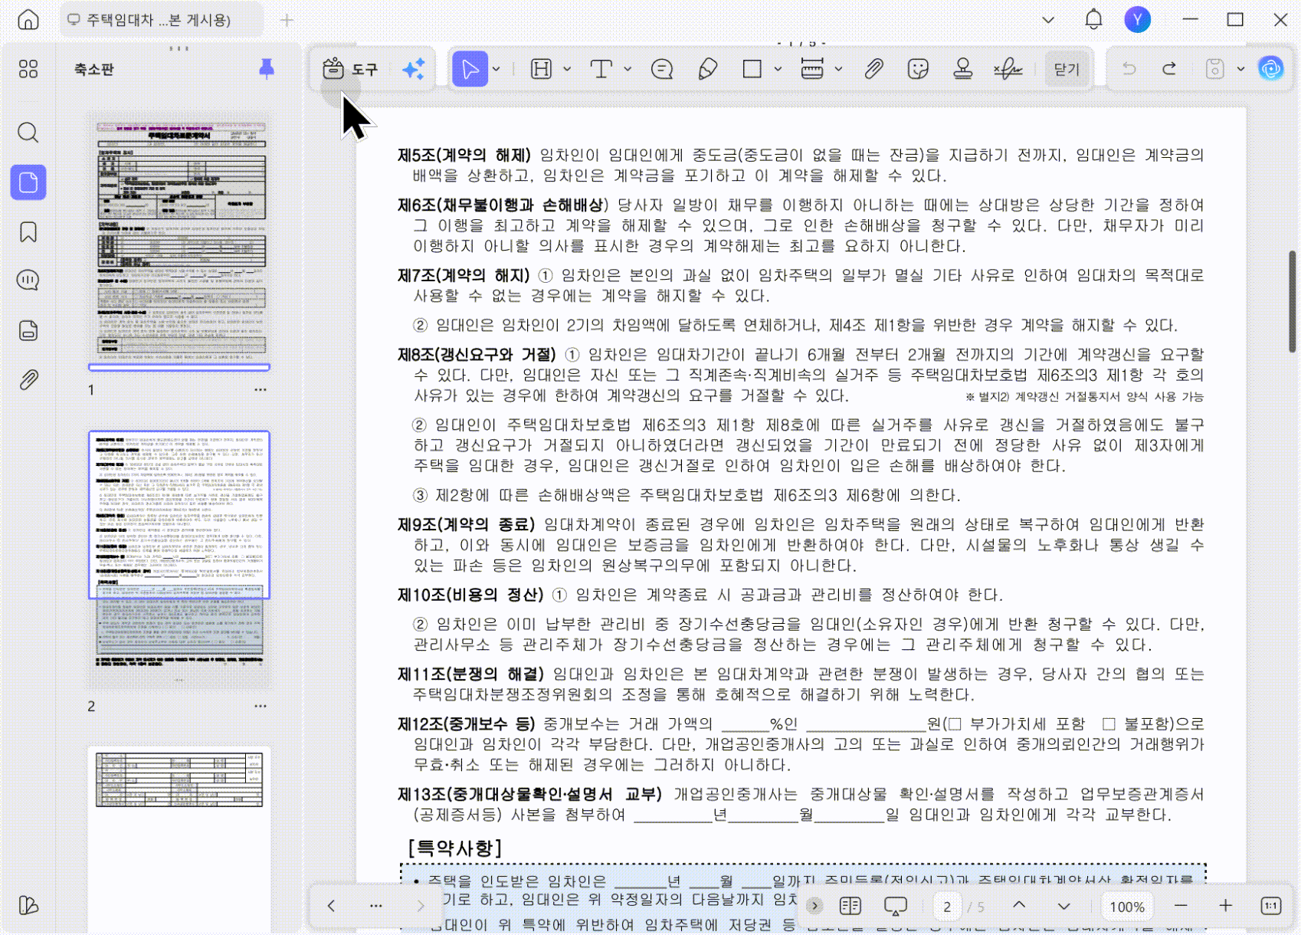Check the 부가가치세 포함 checkbox
The image size is (1301, 935).
coord(955,723)
